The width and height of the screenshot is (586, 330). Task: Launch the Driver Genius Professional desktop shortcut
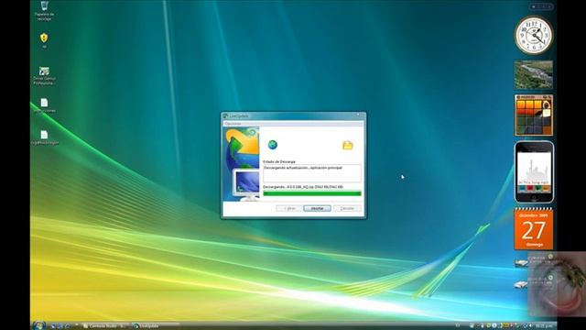click(44, 75)
